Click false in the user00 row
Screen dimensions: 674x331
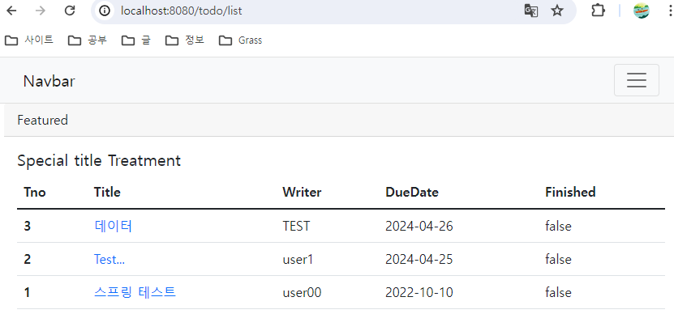tap(558, 293)
